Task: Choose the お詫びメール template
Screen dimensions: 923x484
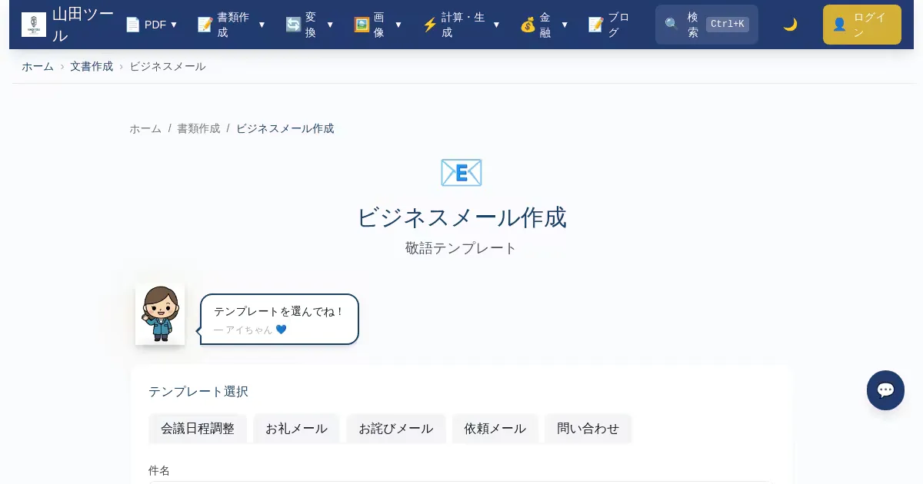Action: point(396,429)
